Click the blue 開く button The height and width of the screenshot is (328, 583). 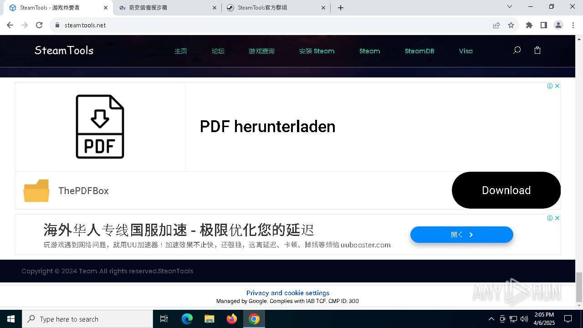click(461, 235)
